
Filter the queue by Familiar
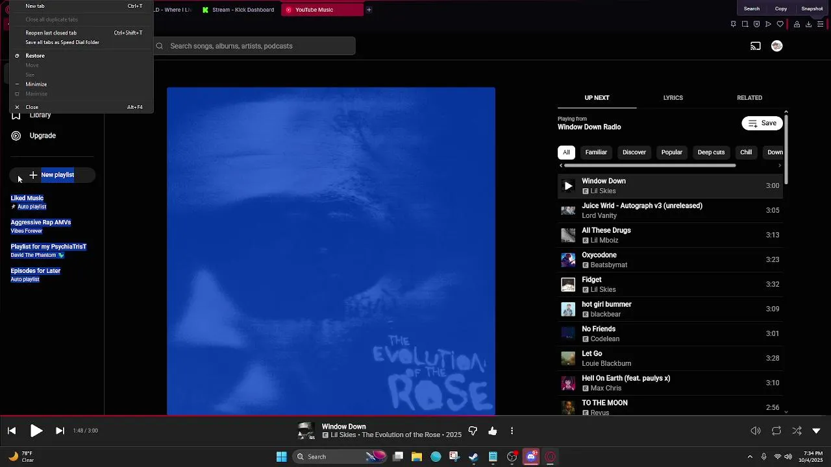(596, 152)
